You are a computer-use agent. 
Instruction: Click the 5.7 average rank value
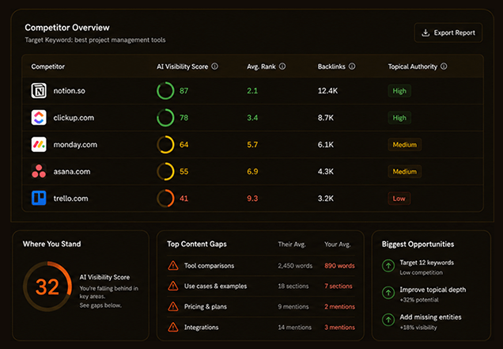pyautogui.click(x=252, y=145)
